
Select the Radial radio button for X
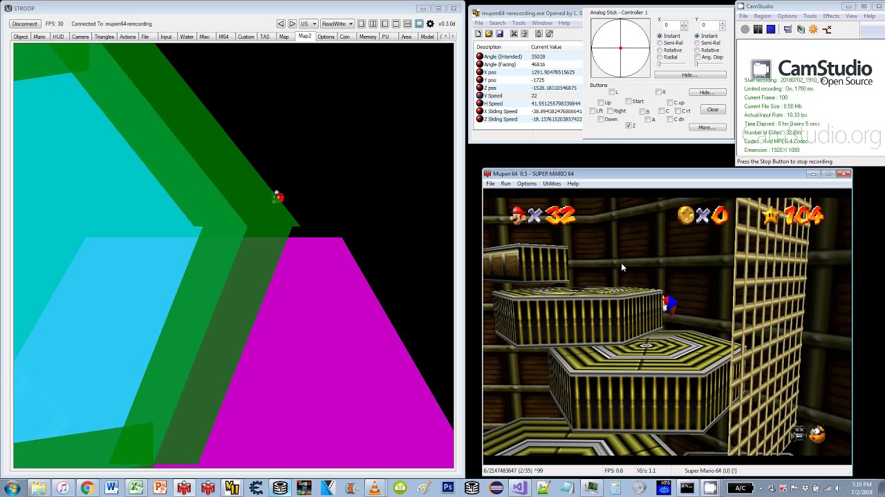click(660, 57)
